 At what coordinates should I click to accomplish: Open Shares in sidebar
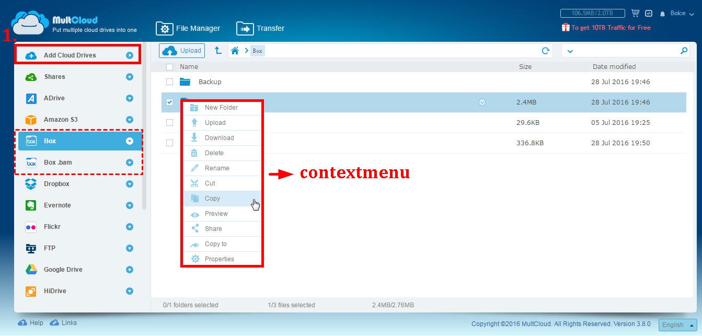(54, 77)
